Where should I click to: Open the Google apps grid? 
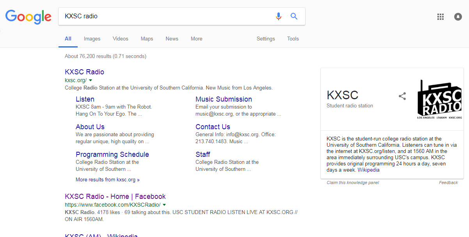click(x=441, y=17)
